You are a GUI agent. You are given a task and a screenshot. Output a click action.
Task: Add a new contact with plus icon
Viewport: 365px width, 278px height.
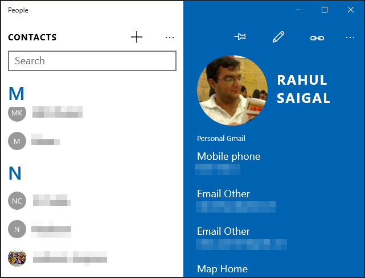click(137, 38)
